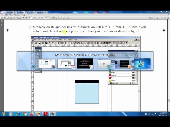Click the Adobe Reader vertical scrollbar

click(169, 65)
